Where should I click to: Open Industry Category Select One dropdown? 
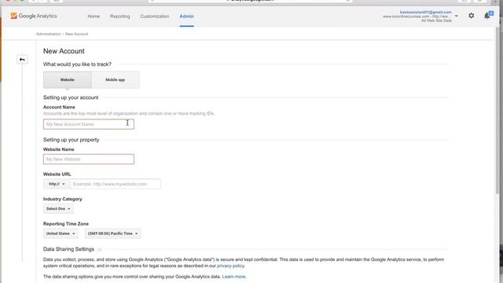pyautogui.click(x=58, y=209)
